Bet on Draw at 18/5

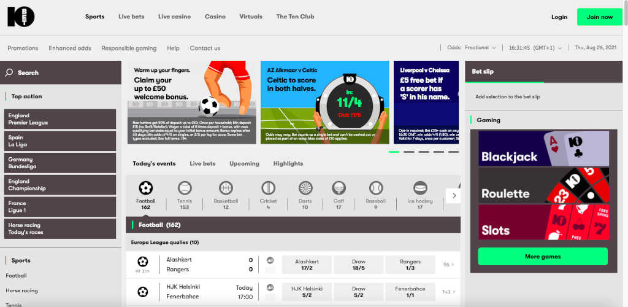coord(358,265)
